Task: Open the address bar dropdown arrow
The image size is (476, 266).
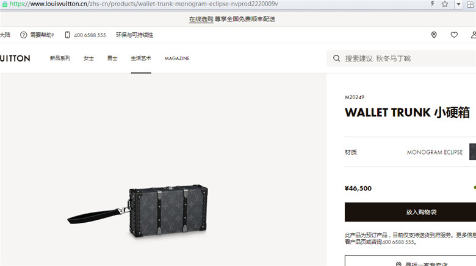Action: tap(458, 4)
